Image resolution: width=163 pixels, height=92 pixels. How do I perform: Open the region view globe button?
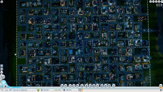point(3,77)
